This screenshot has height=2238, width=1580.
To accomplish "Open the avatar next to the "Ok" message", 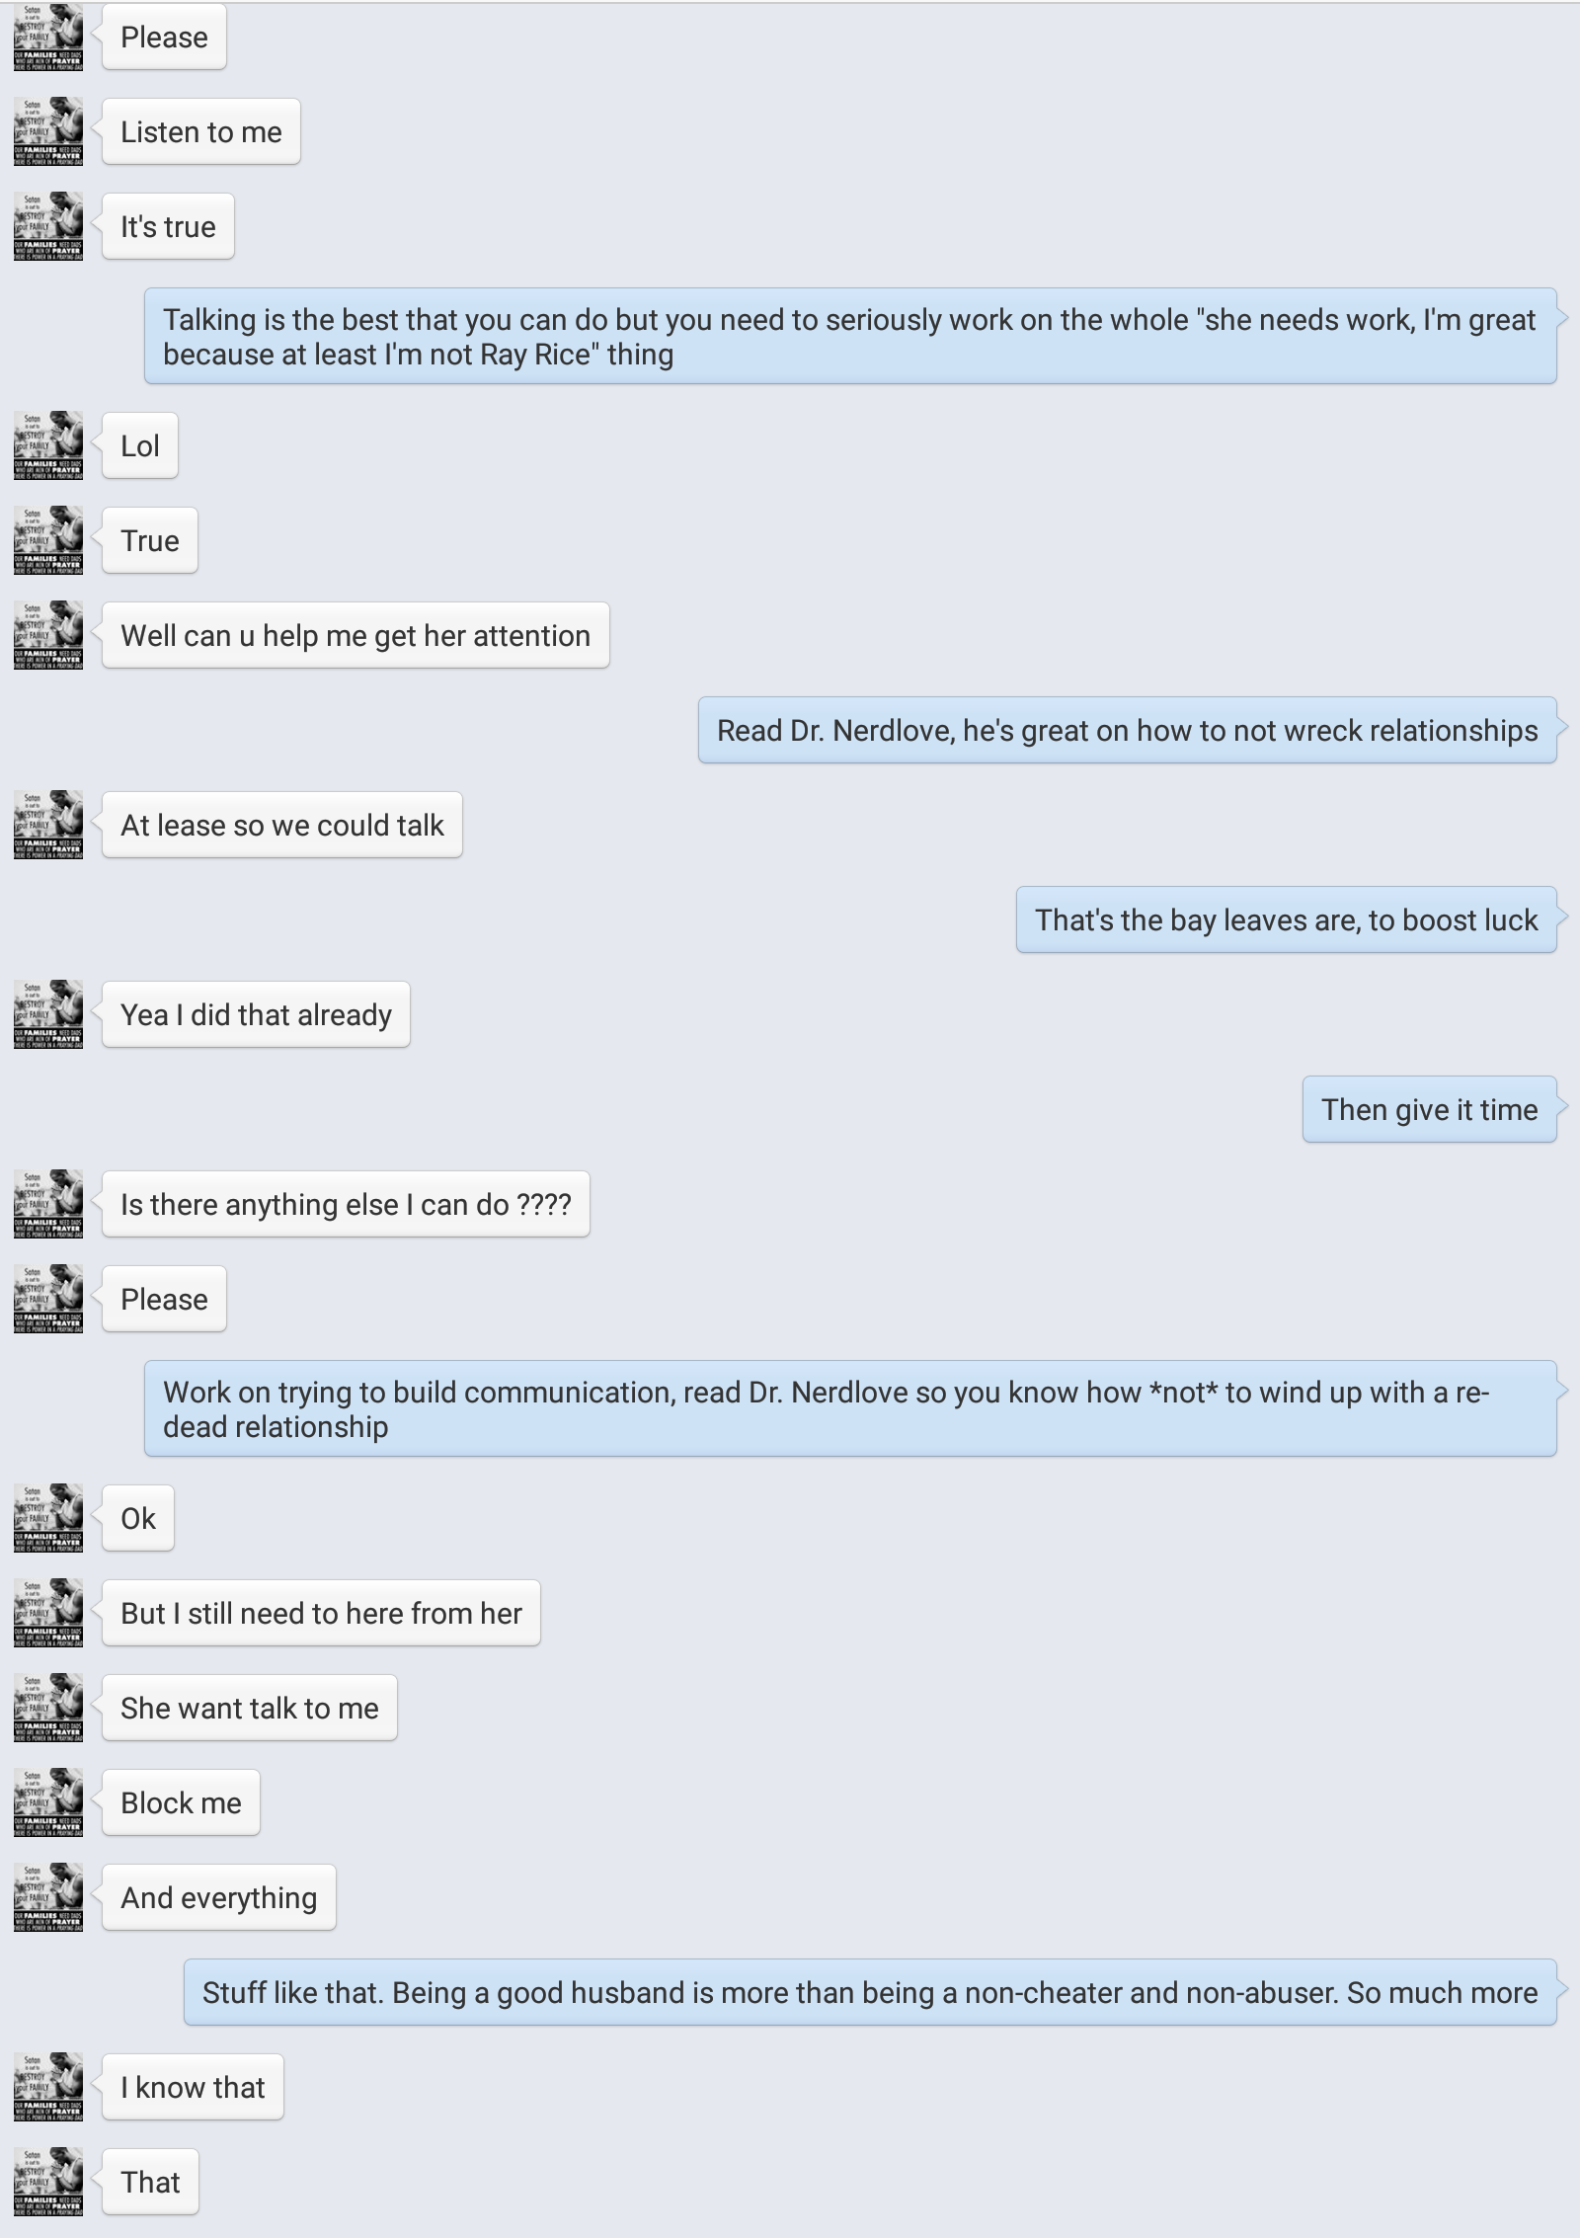I will point(48,1518).
